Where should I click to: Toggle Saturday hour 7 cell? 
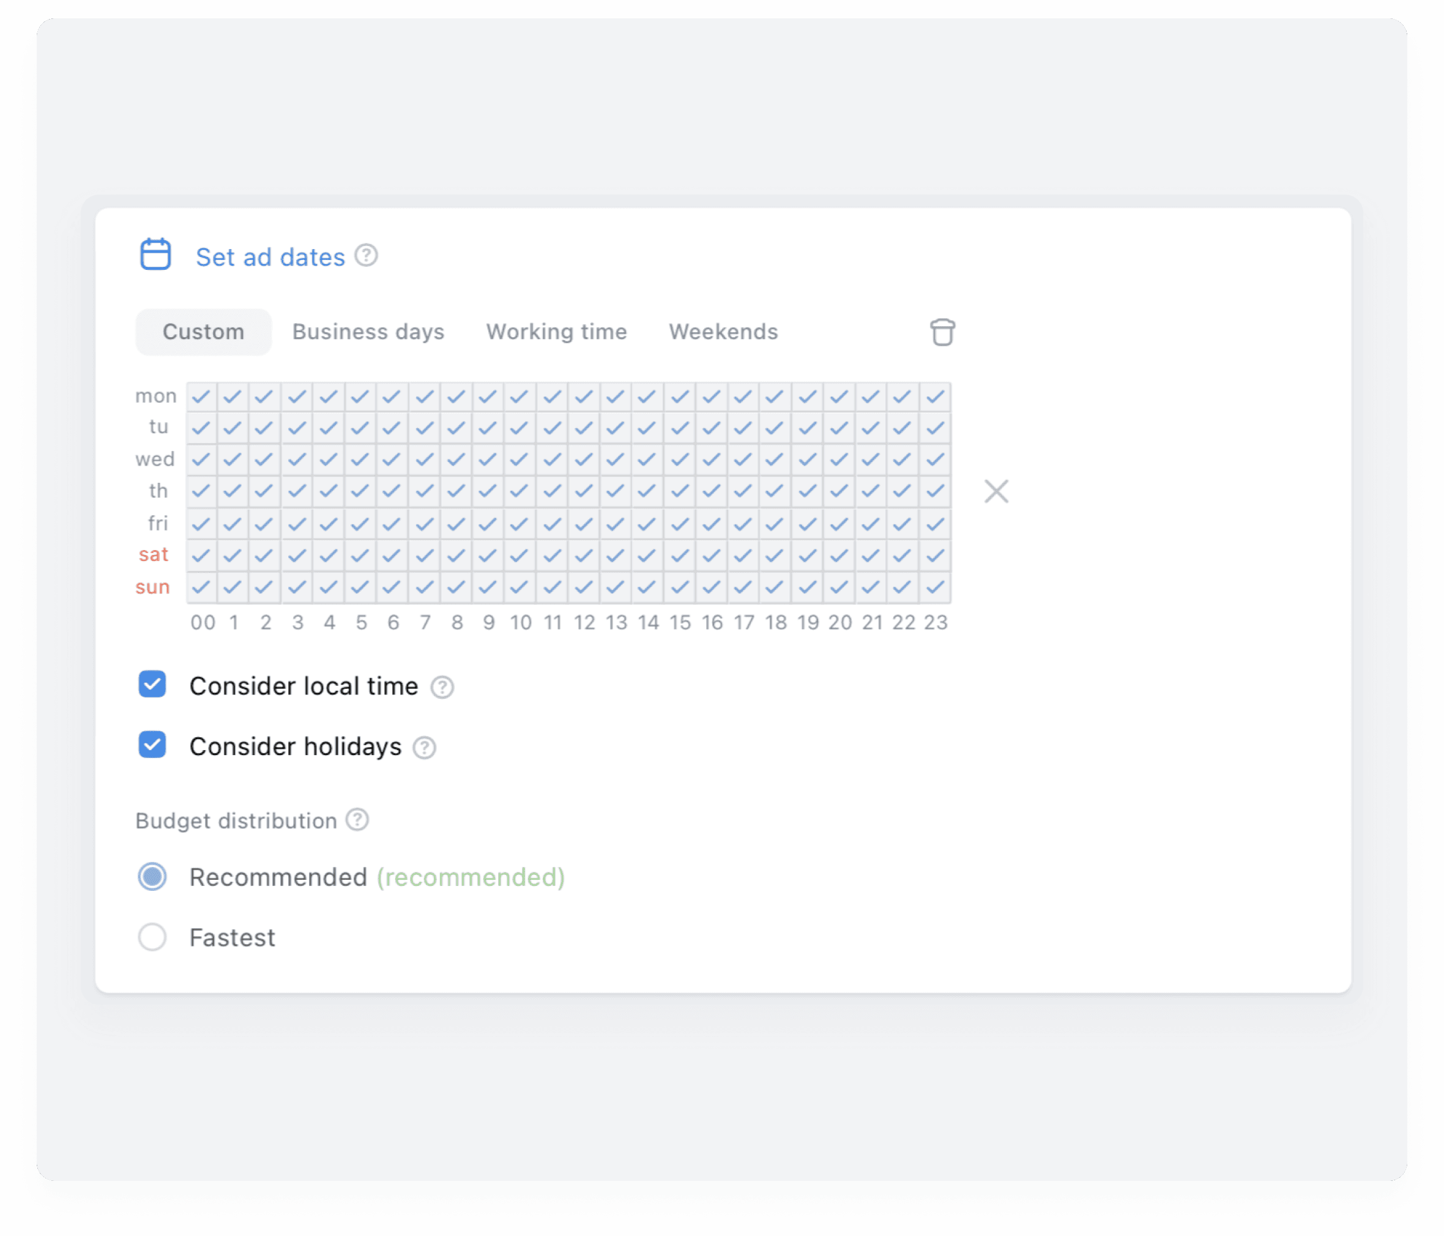(425, 556)
